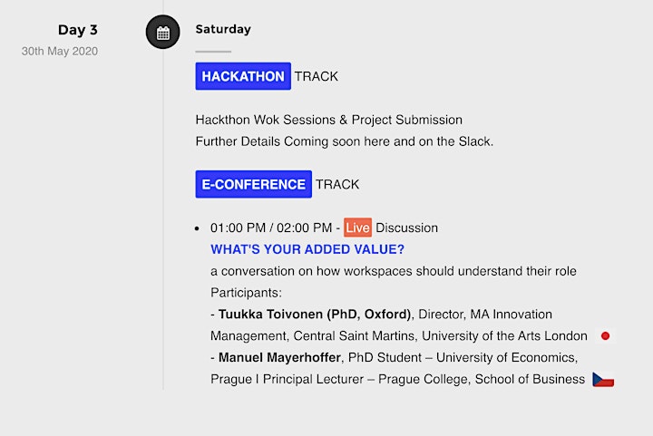Select the blue E-CONFERENCE badge
Viewport: 653px width, 436px height.
(254, 184)
